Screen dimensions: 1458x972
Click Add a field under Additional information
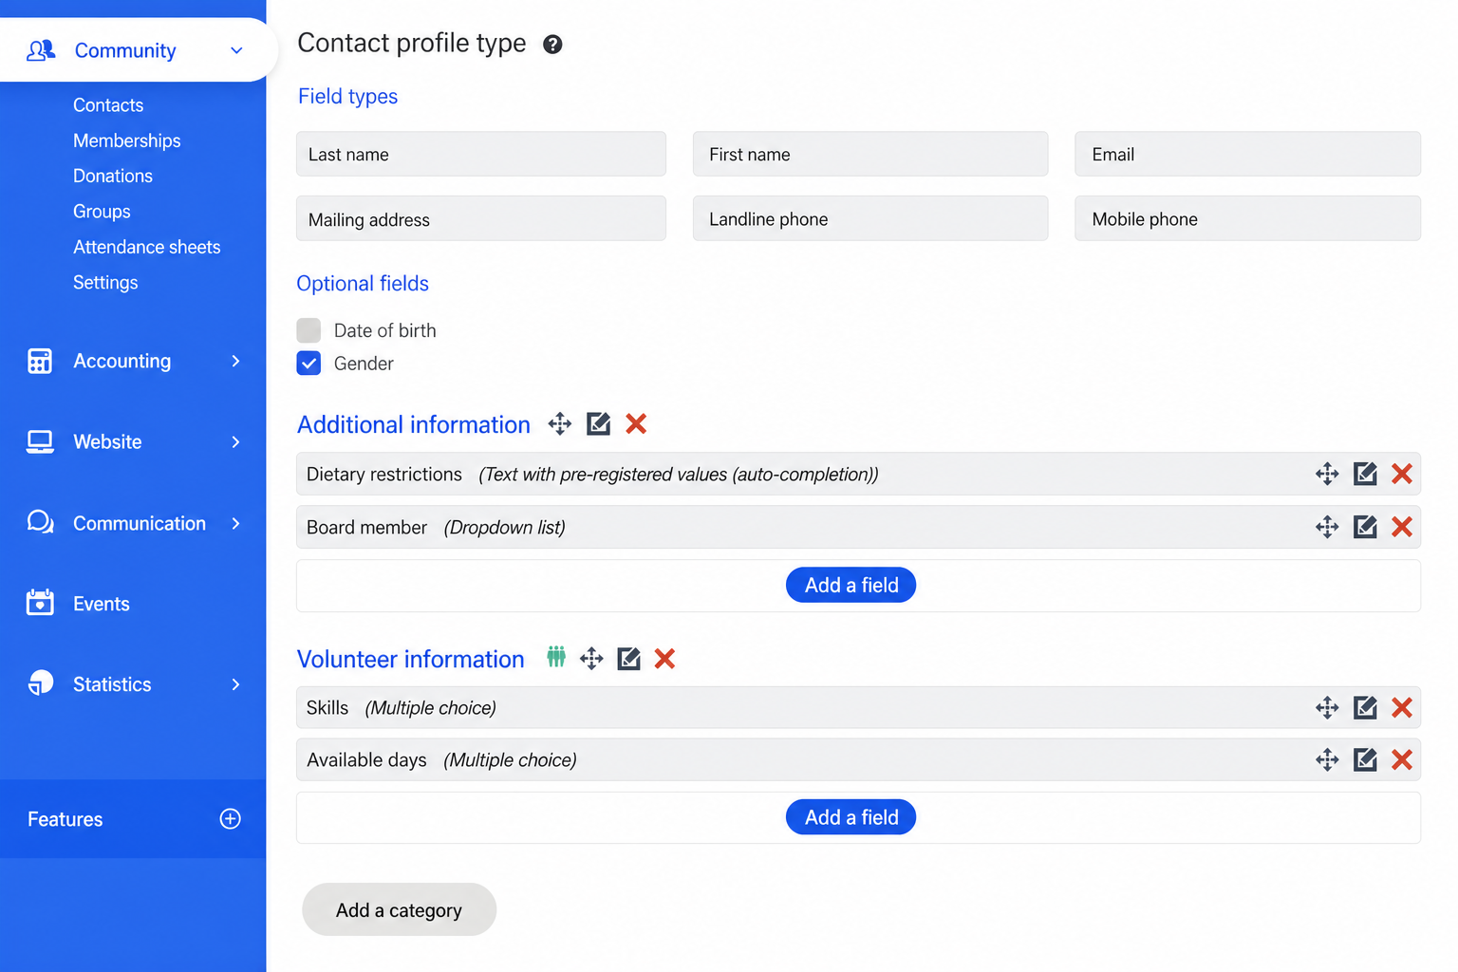(x=850, y=585)
